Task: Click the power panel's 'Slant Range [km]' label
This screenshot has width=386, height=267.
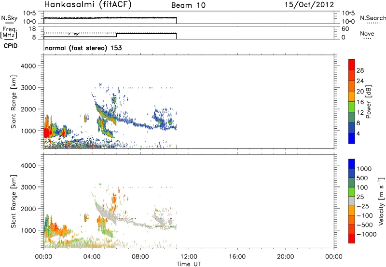Action: 14,102
